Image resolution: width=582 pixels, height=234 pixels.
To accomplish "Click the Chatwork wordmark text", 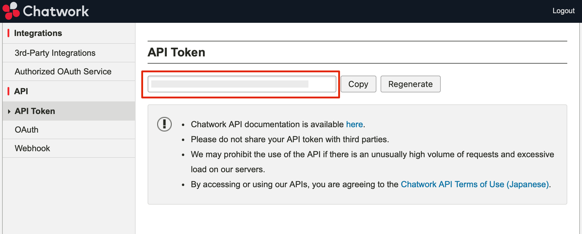I will (x=56, y=11).
